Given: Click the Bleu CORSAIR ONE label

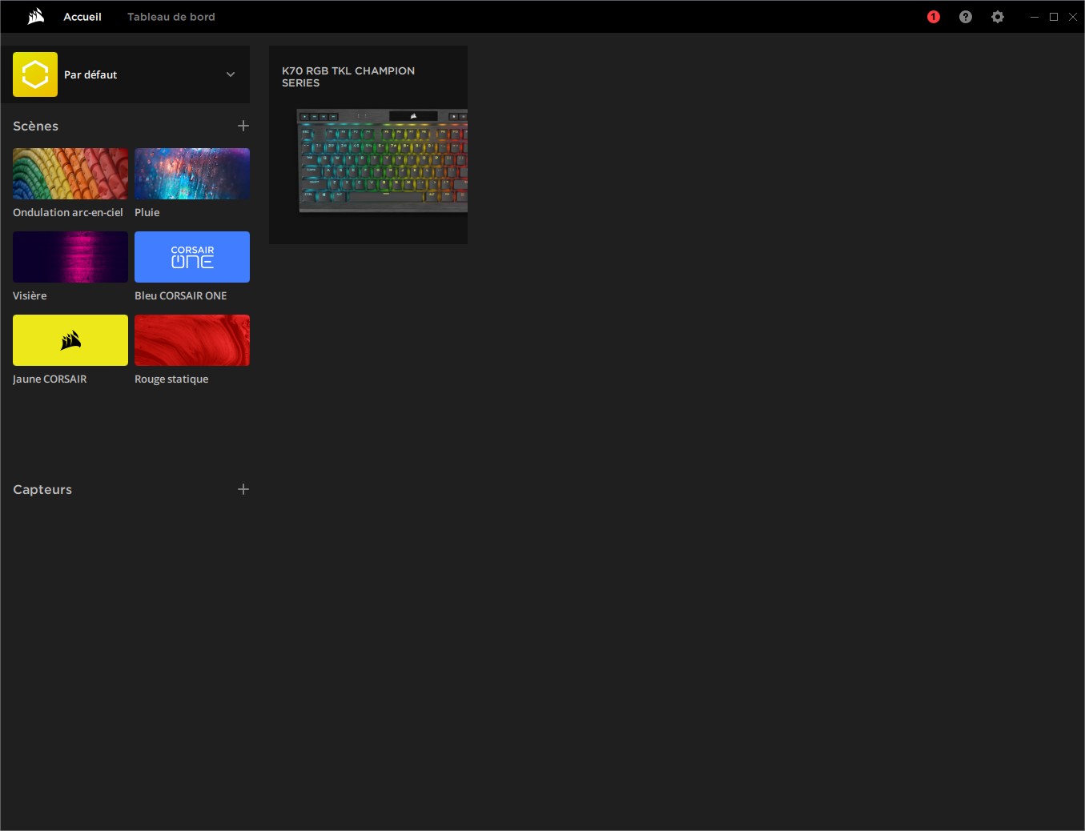Looking at the screenshot, I should click(181, 295).
